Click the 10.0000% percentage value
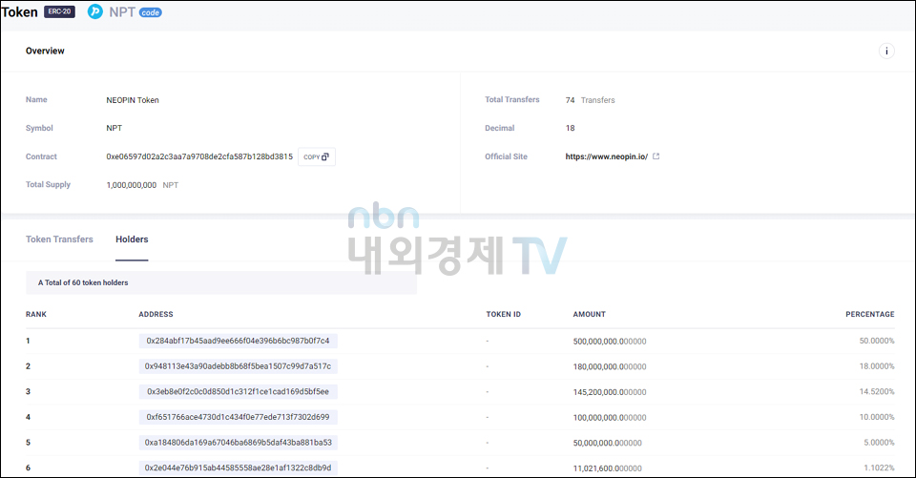This screenshot has height=478, width=916. pos(877,417)
